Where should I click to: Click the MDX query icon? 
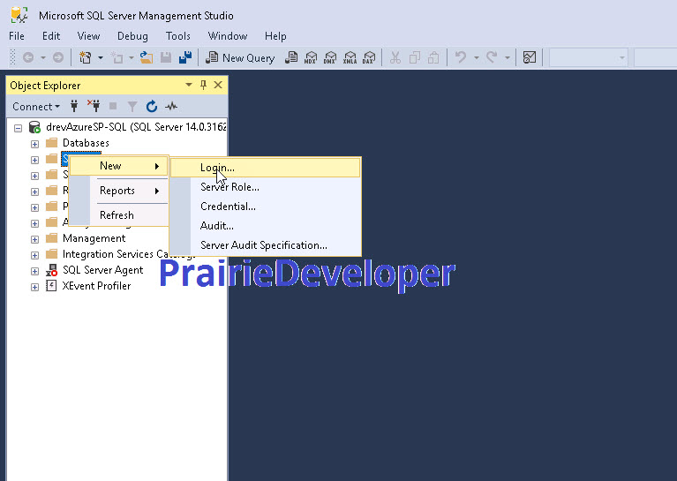311,57
